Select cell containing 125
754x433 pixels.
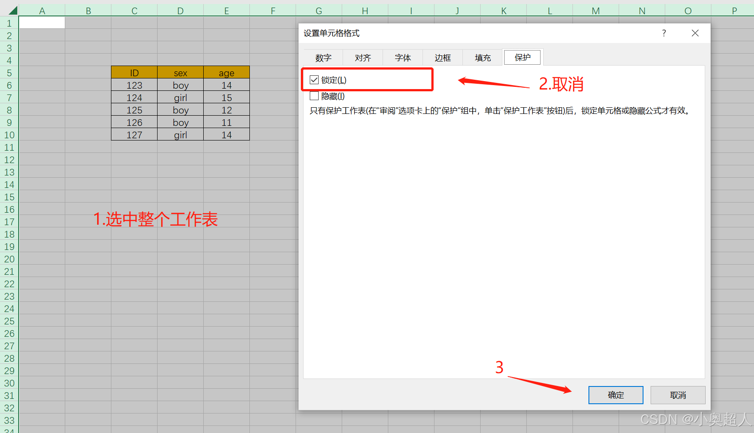(134, 110)
